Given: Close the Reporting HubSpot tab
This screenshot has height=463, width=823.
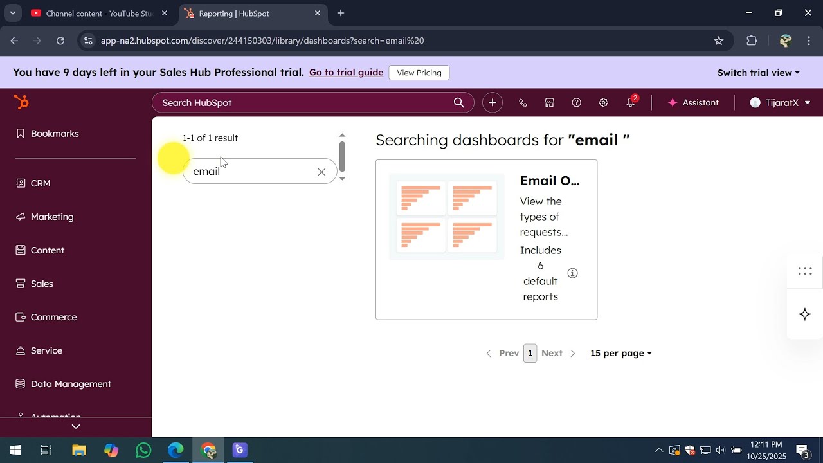Looking at the screenshot, I should [x=318, y=13].
